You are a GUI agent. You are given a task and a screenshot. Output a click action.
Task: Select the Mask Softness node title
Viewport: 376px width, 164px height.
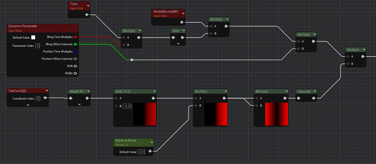click(x=126, y=140)
